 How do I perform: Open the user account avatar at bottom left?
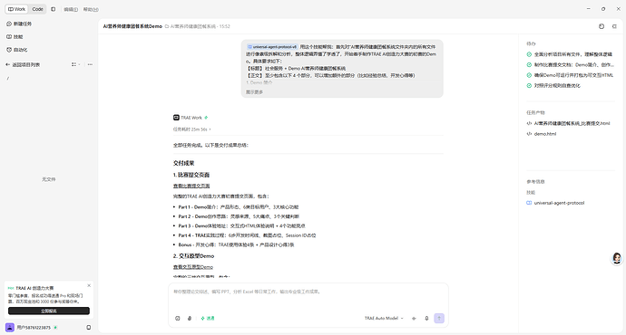(x=10, y=328)
